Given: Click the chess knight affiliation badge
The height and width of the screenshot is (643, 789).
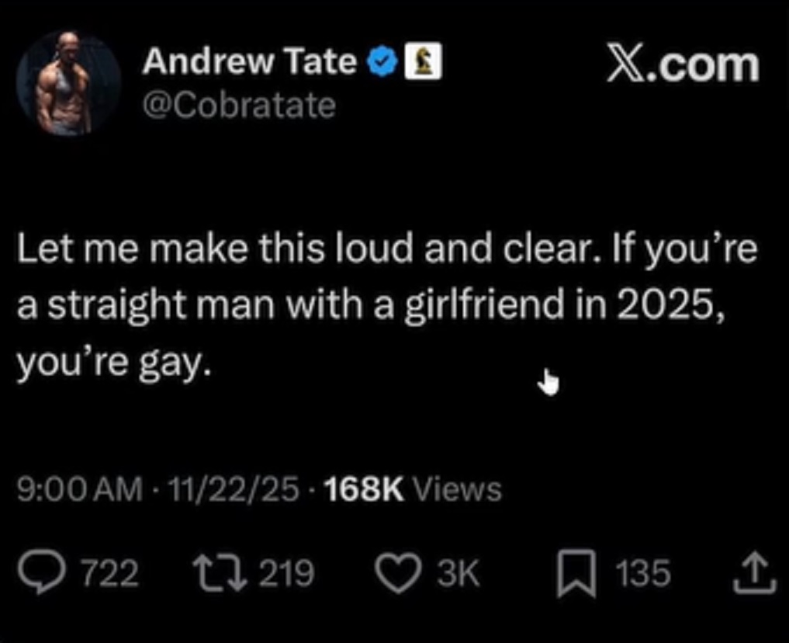Looking at the screenshot, I should point(423,61).
